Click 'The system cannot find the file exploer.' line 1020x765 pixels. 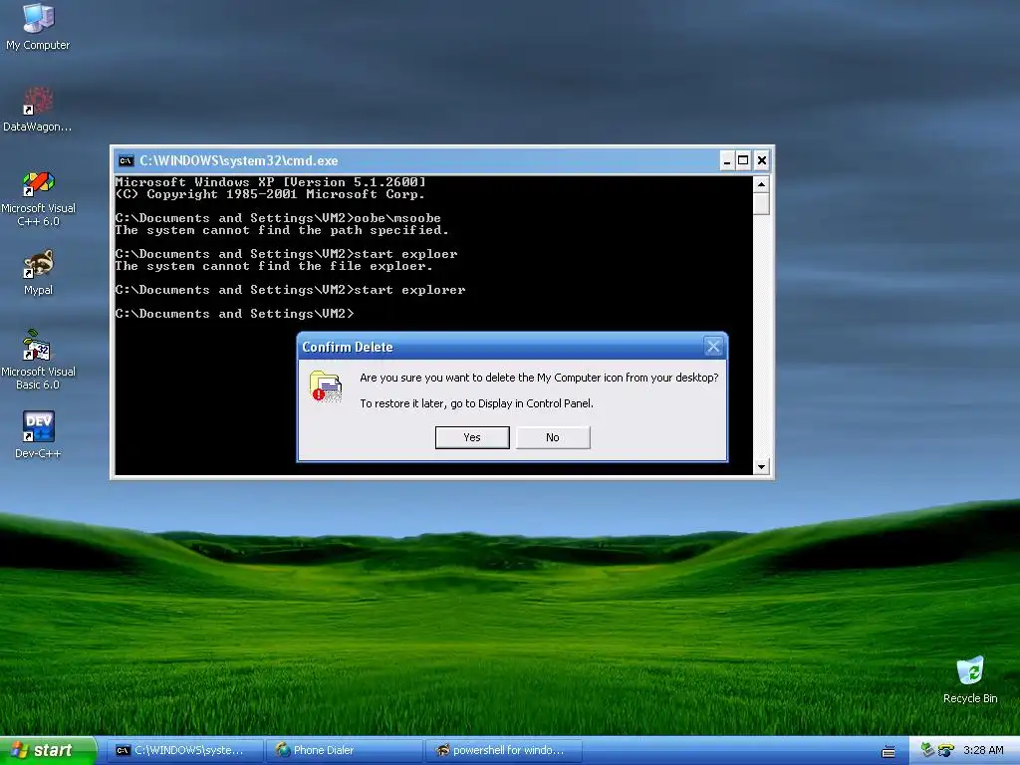pyautogui.click(x=274, y=266)
